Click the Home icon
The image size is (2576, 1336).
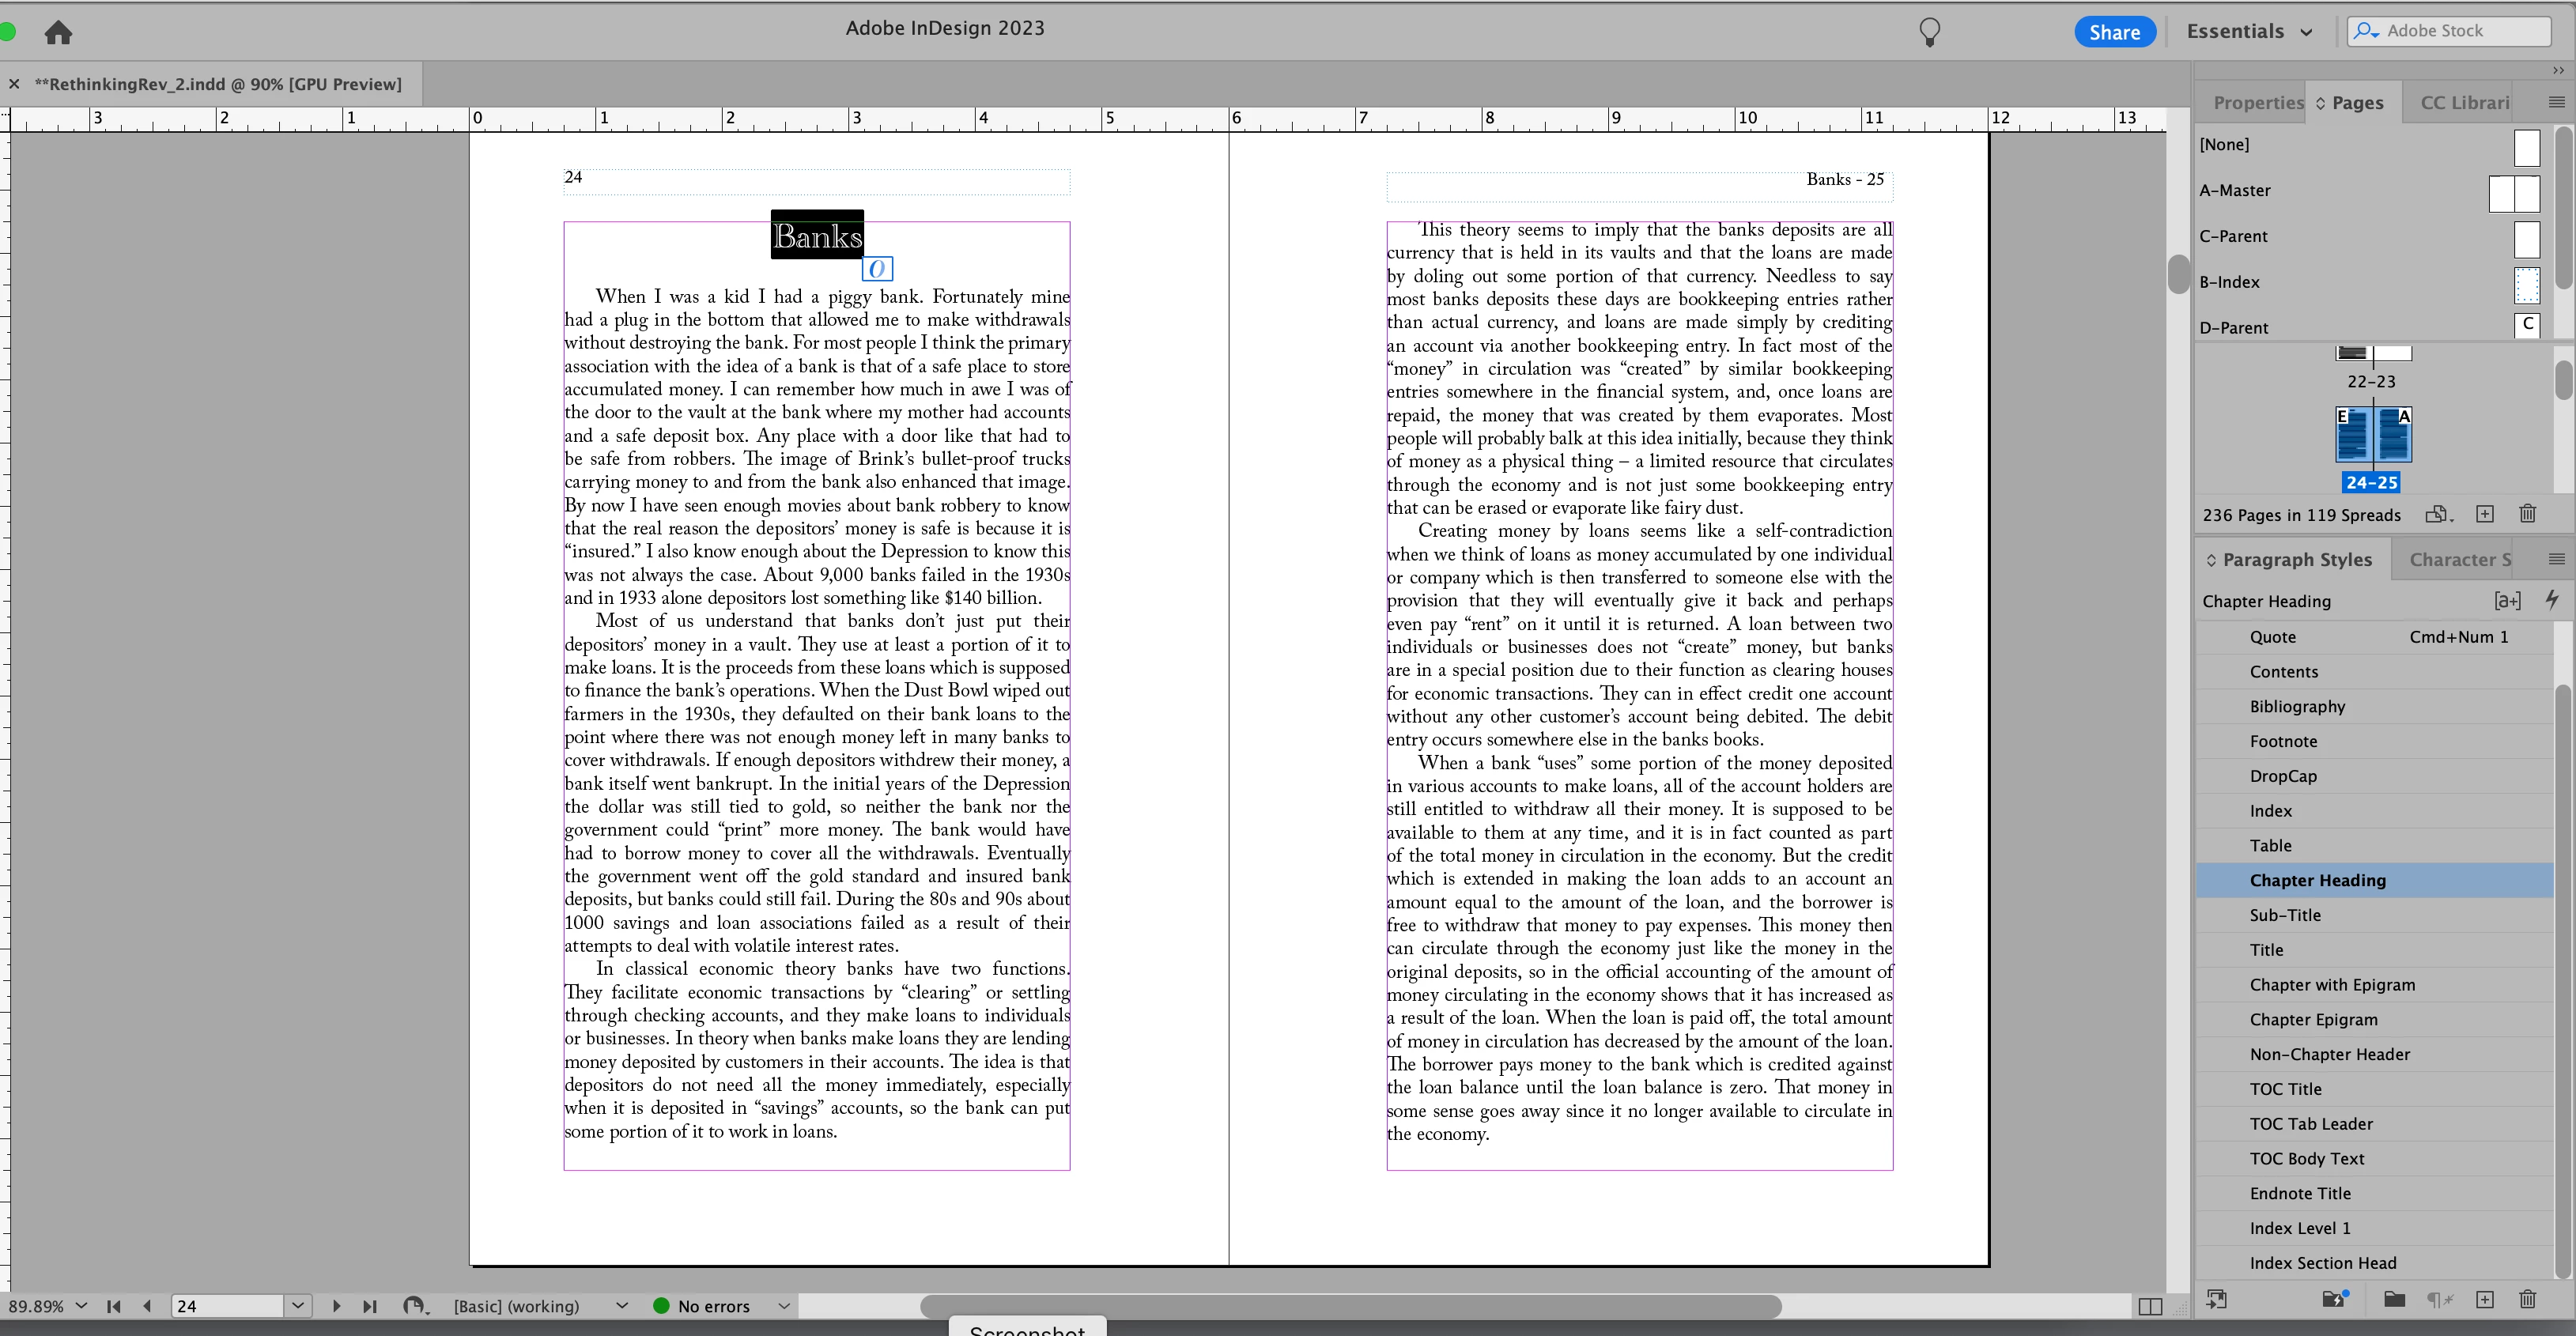[x=58, y=32]
